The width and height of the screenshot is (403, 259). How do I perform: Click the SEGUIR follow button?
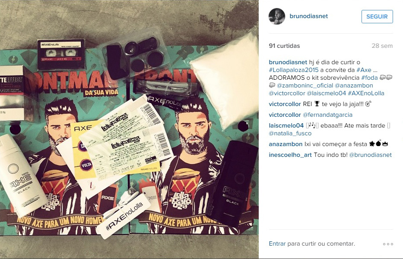coord(377,16)
